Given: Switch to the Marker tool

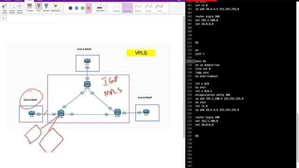Looking at the screenshot, I should tap(46, 7).
